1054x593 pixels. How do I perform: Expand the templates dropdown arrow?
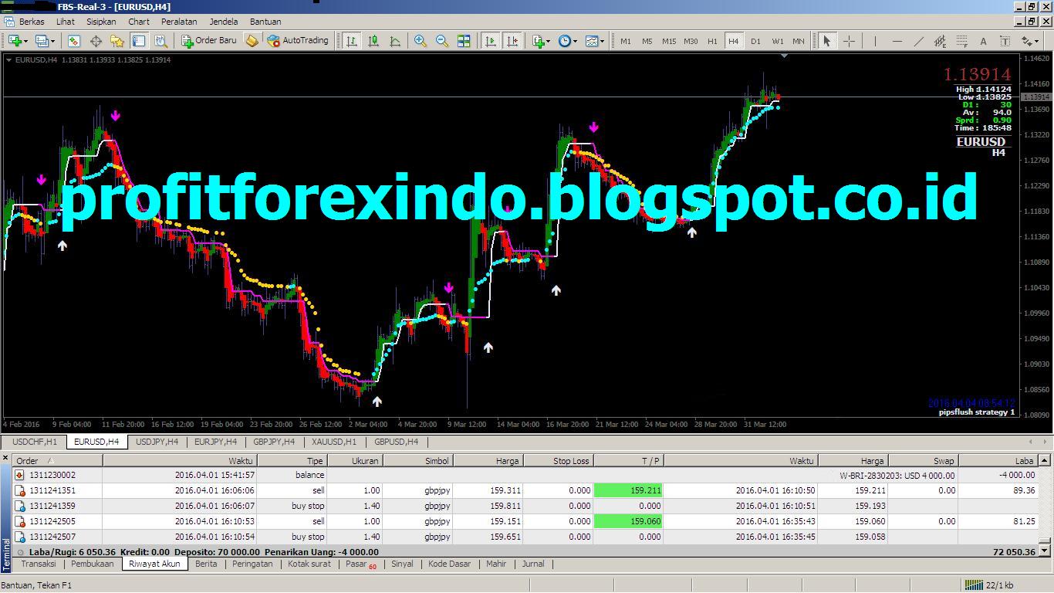[603, 41]
